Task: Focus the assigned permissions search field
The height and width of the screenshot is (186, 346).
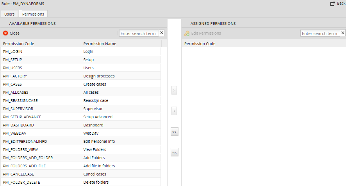Action: coord(320,33)
